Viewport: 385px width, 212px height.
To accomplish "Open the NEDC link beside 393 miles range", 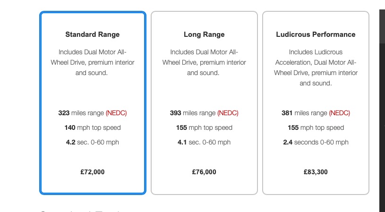I will (x=228, y=113).
